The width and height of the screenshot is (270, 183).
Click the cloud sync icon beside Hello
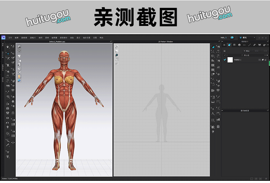[232, 37]
